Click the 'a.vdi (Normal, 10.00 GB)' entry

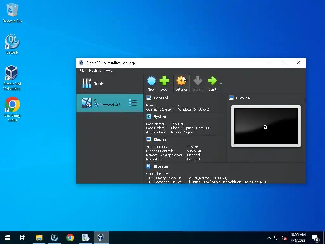(208, 178)
